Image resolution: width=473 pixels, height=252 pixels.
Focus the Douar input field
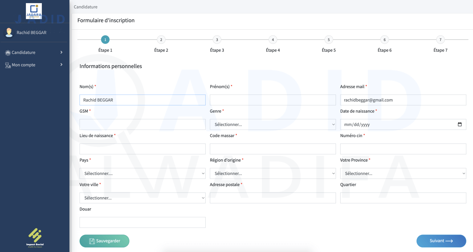(143, 222)
